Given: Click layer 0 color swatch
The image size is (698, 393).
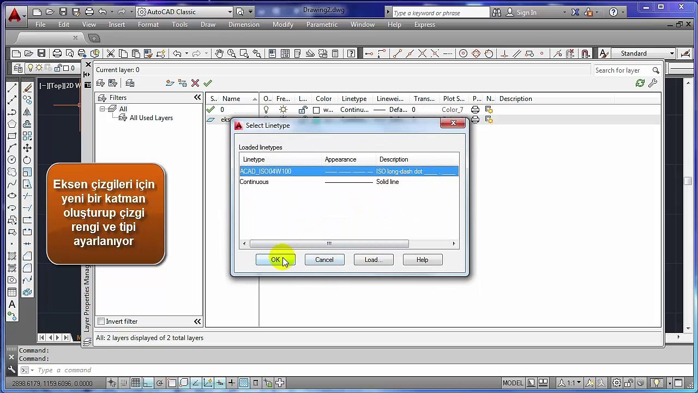Looking at the screenshot, I should pyautogui.click(x=316, y=110).
